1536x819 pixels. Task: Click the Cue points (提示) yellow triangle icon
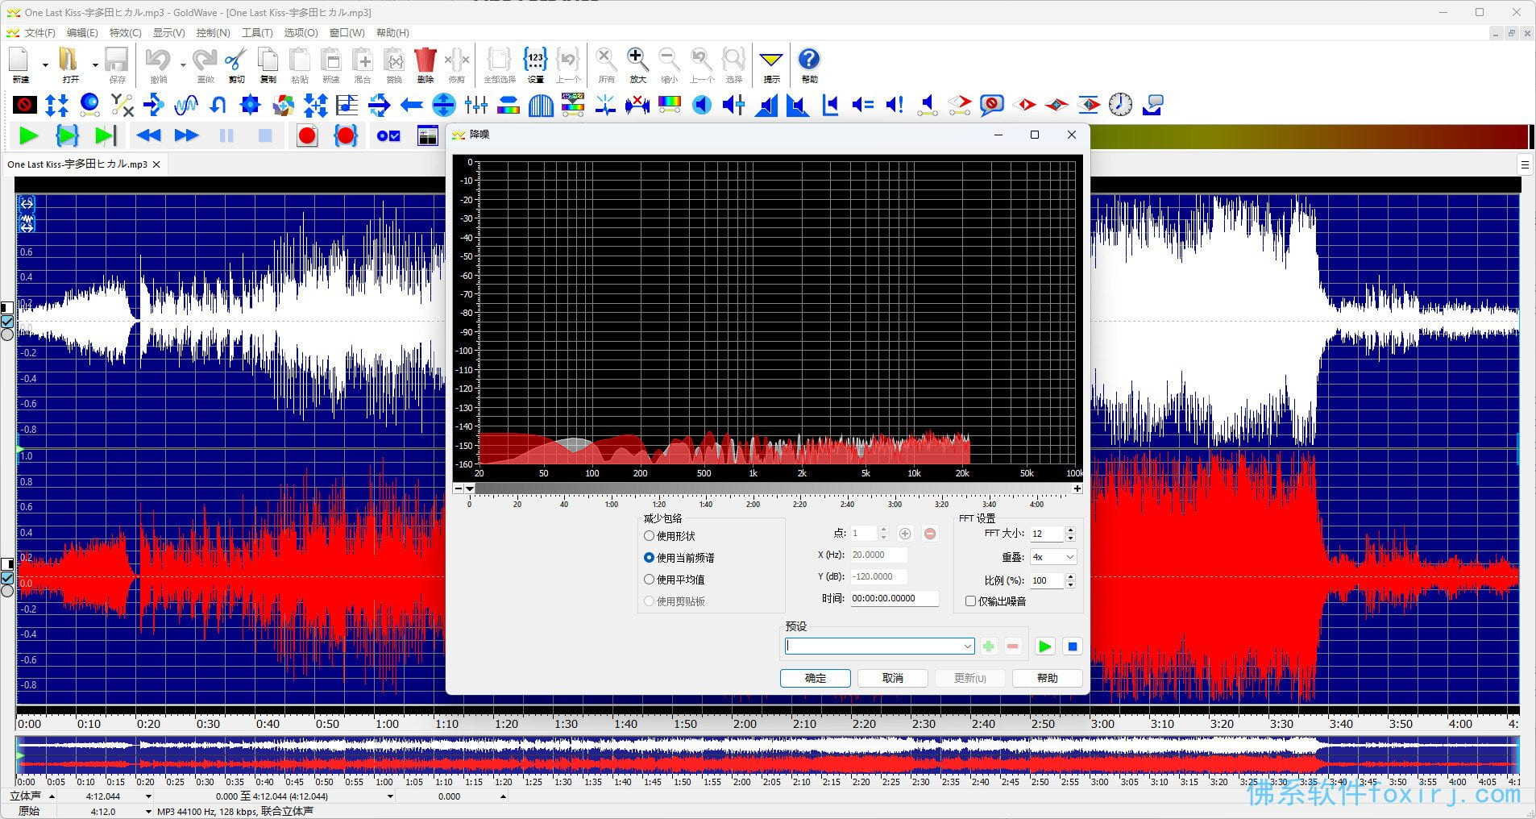tap(771, 64)
